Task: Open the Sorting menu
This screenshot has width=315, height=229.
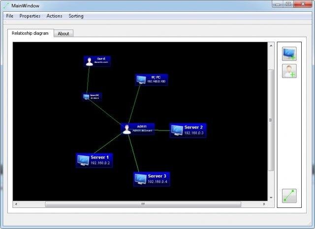Action: pyautogui.click(x=76, y=16)
